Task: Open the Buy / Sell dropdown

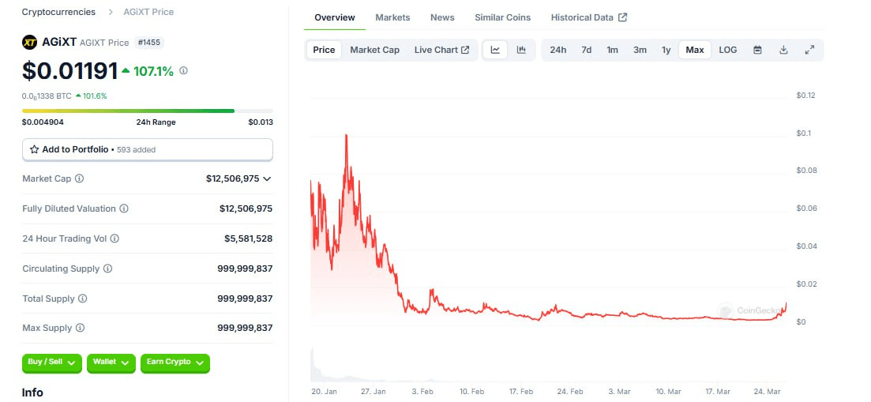Action: click(52, 363)
